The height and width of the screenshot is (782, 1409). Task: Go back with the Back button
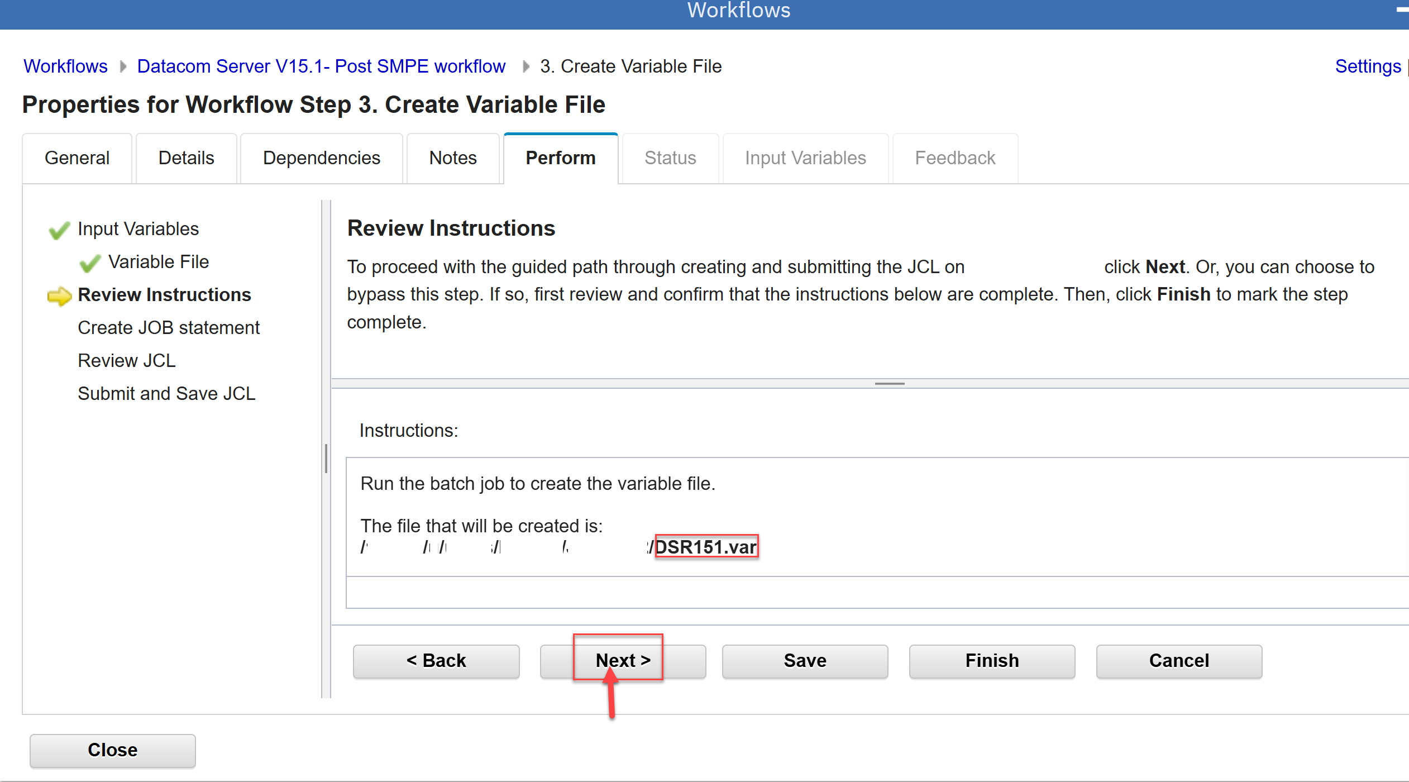pyautogui.click(x=436, y=661)
